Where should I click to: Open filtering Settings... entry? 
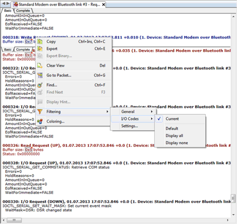pos(129,126)
